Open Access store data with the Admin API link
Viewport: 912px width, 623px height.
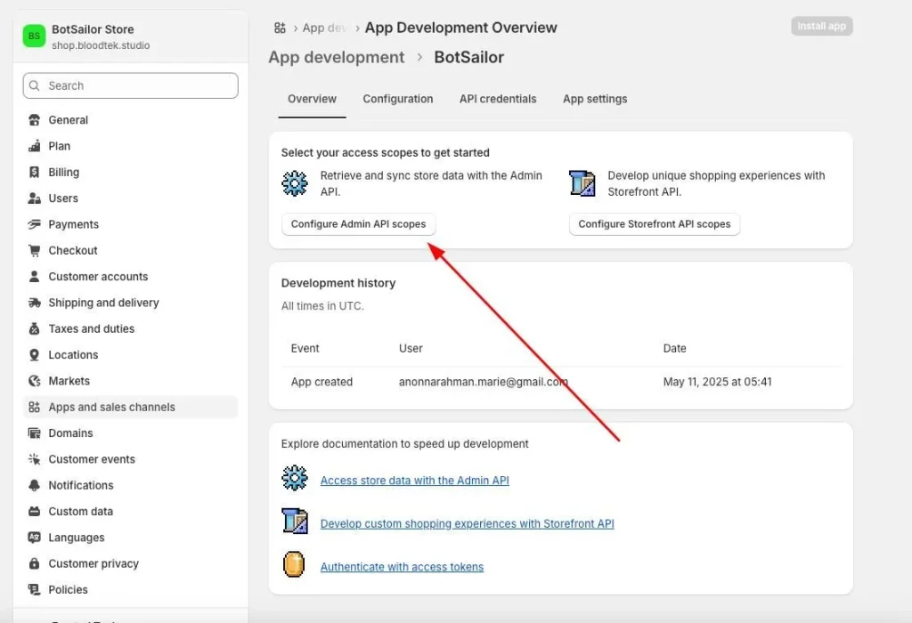(415, 481)
